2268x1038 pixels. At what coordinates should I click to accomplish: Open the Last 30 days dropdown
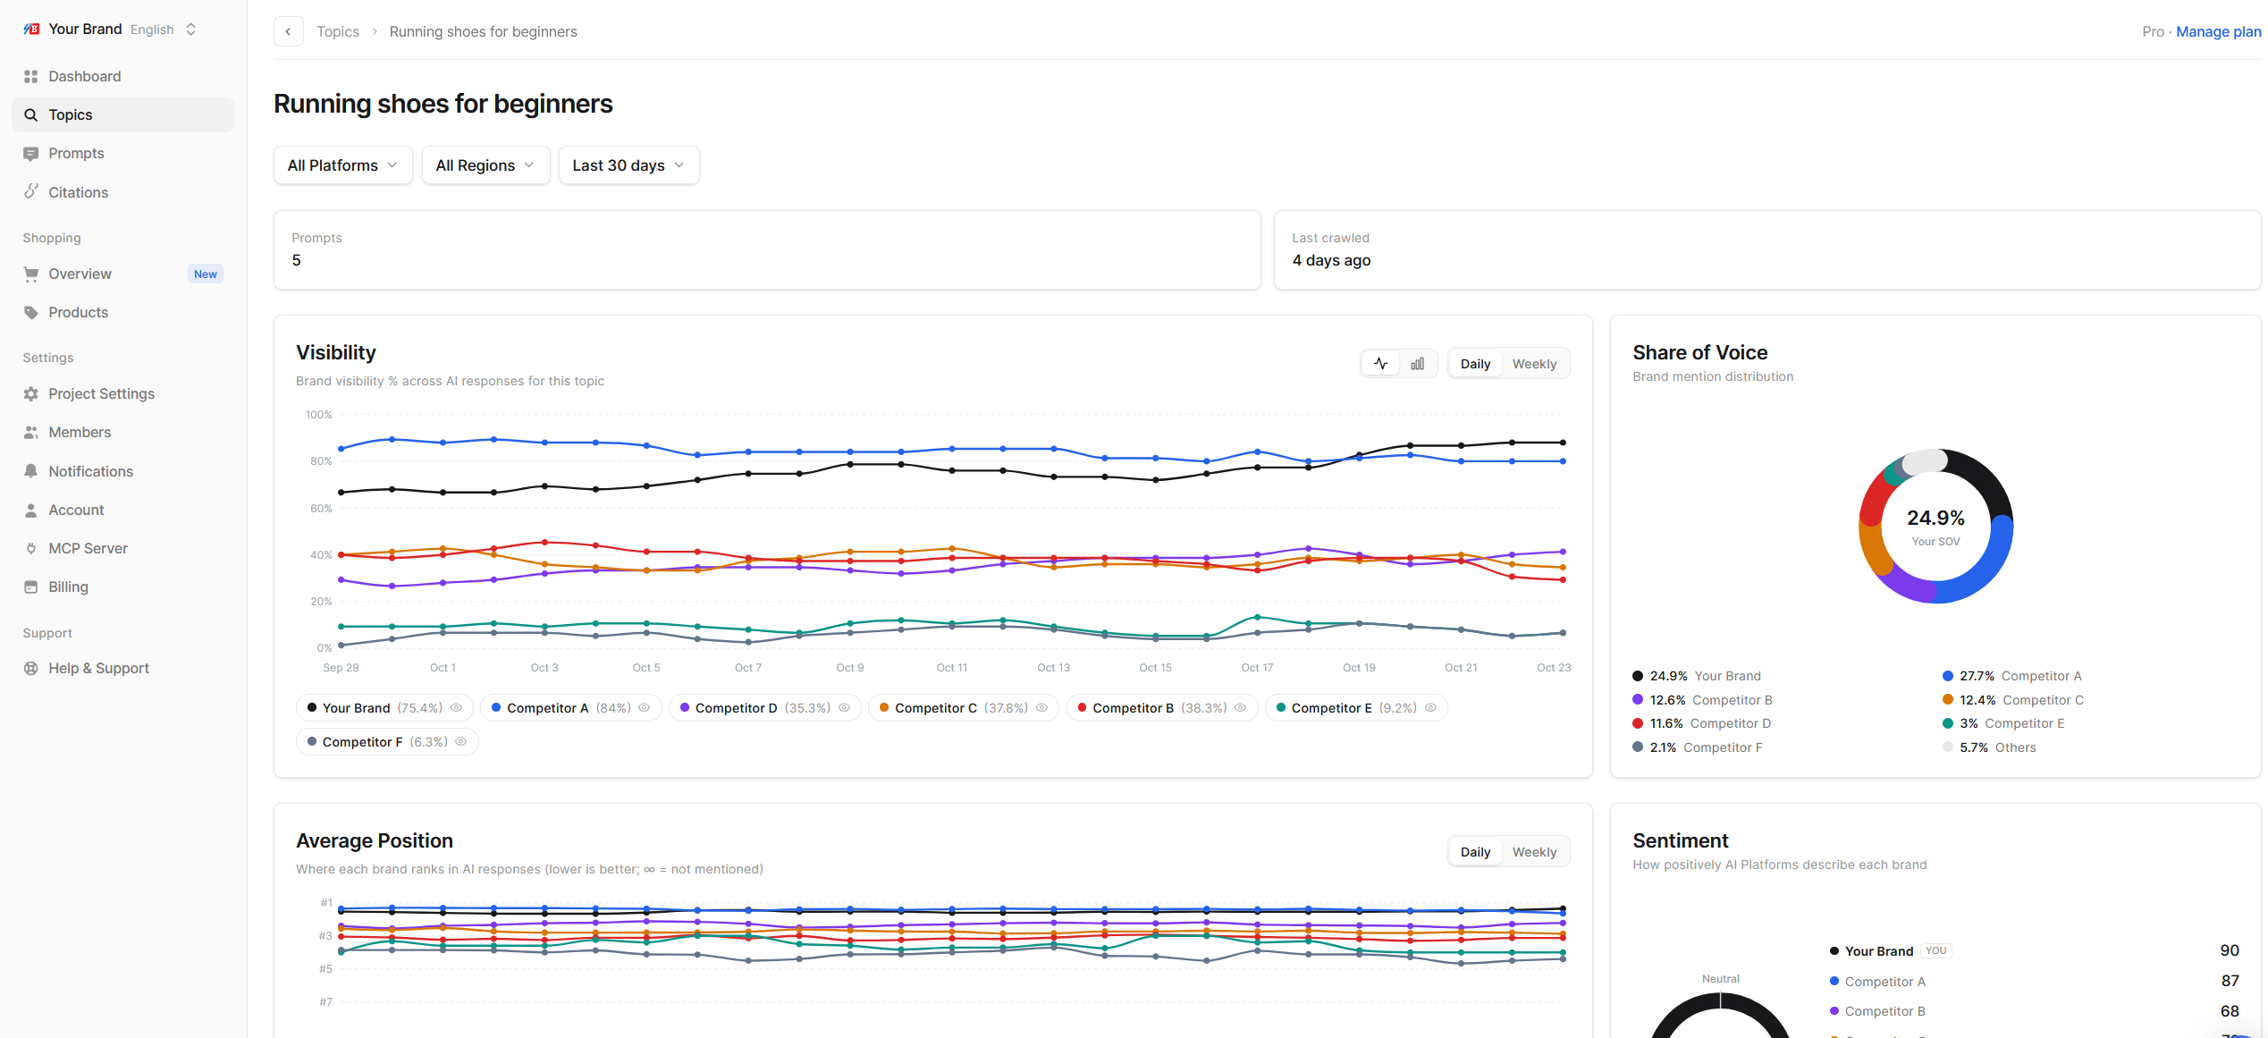pyautogui.click(x=628, y=165)
